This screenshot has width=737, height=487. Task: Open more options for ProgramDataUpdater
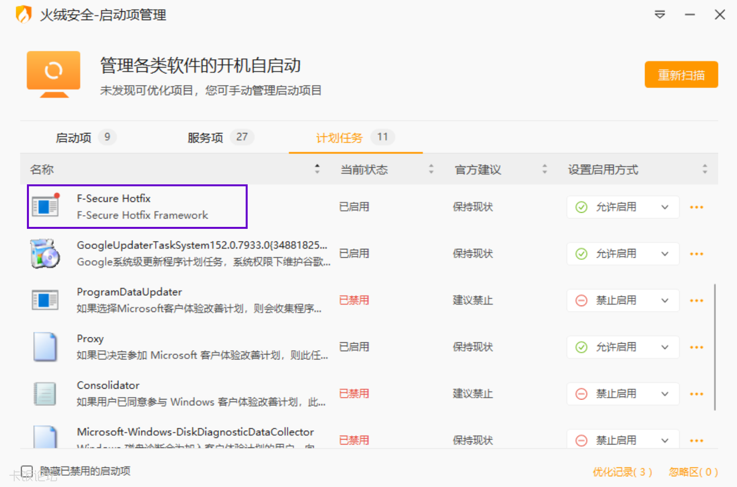(696, 301)
